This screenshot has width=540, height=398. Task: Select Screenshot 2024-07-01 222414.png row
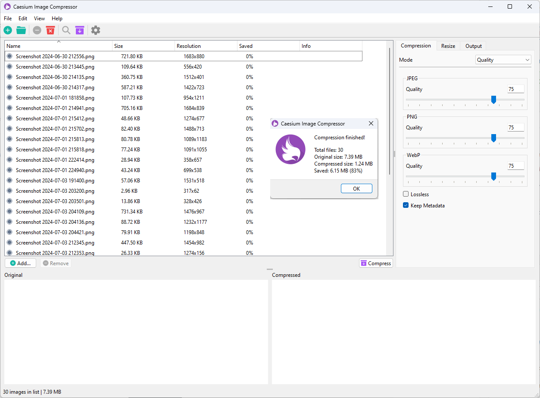point(184,160)
